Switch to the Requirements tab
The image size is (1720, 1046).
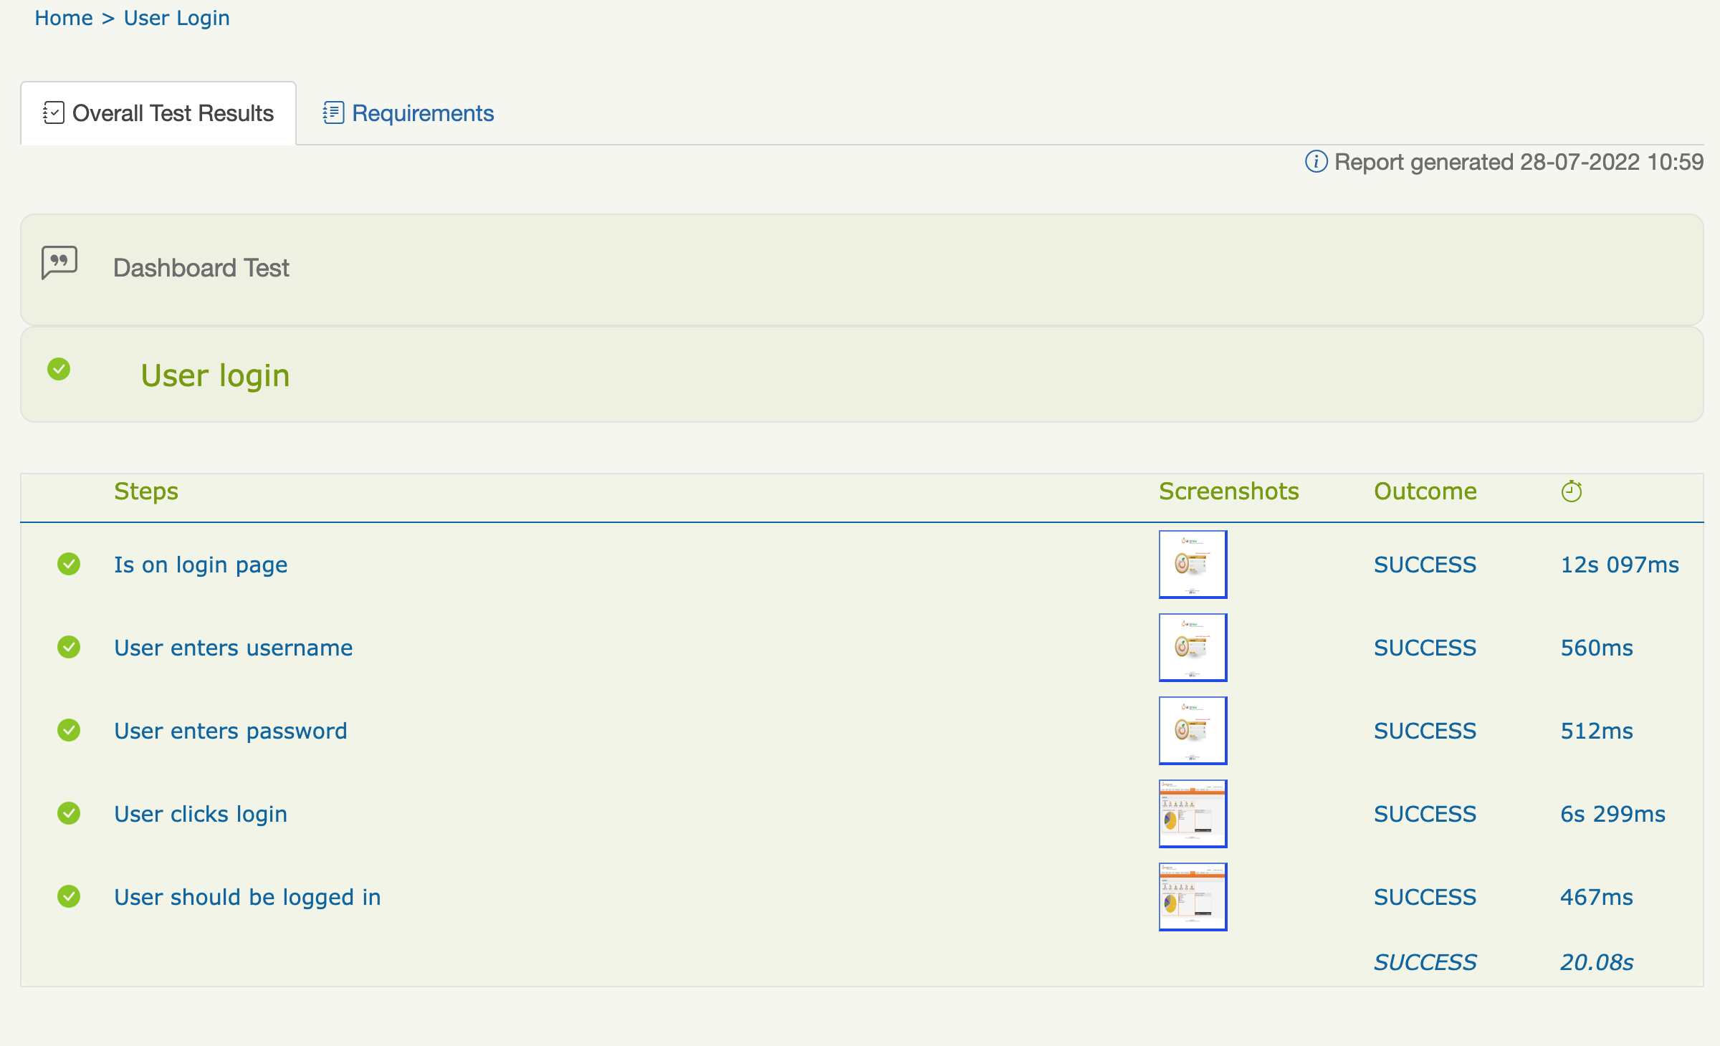coord(408,113)
